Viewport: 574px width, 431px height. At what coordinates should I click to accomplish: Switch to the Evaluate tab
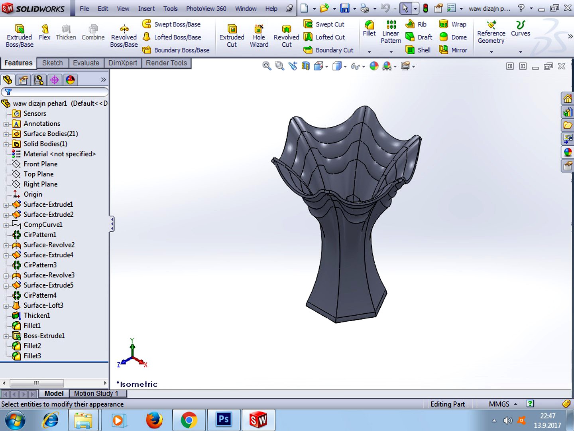(86, 63)
